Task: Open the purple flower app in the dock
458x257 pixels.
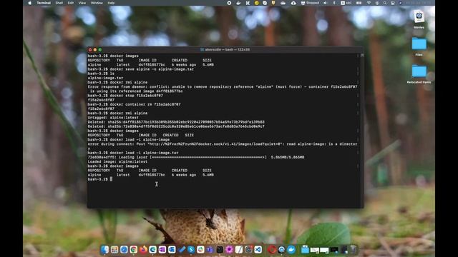Action: [229, 249]
